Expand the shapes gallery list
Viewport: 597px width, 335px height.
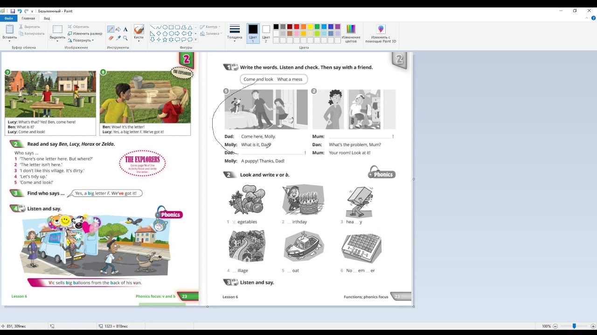click(195, 40)
